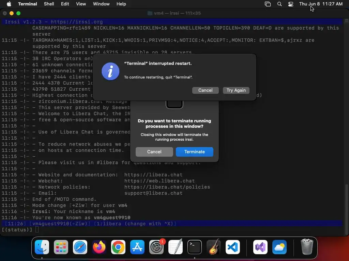349x261 pixels.
Task: Click the support@libera.chat email address
Action: pyautogui.click(x=153, y=193)
